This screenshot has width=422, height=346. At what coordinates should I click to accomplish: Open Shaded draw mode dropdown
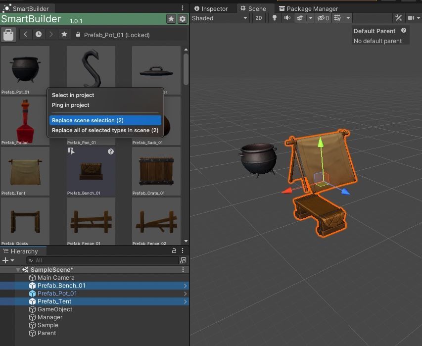point(220,18)
